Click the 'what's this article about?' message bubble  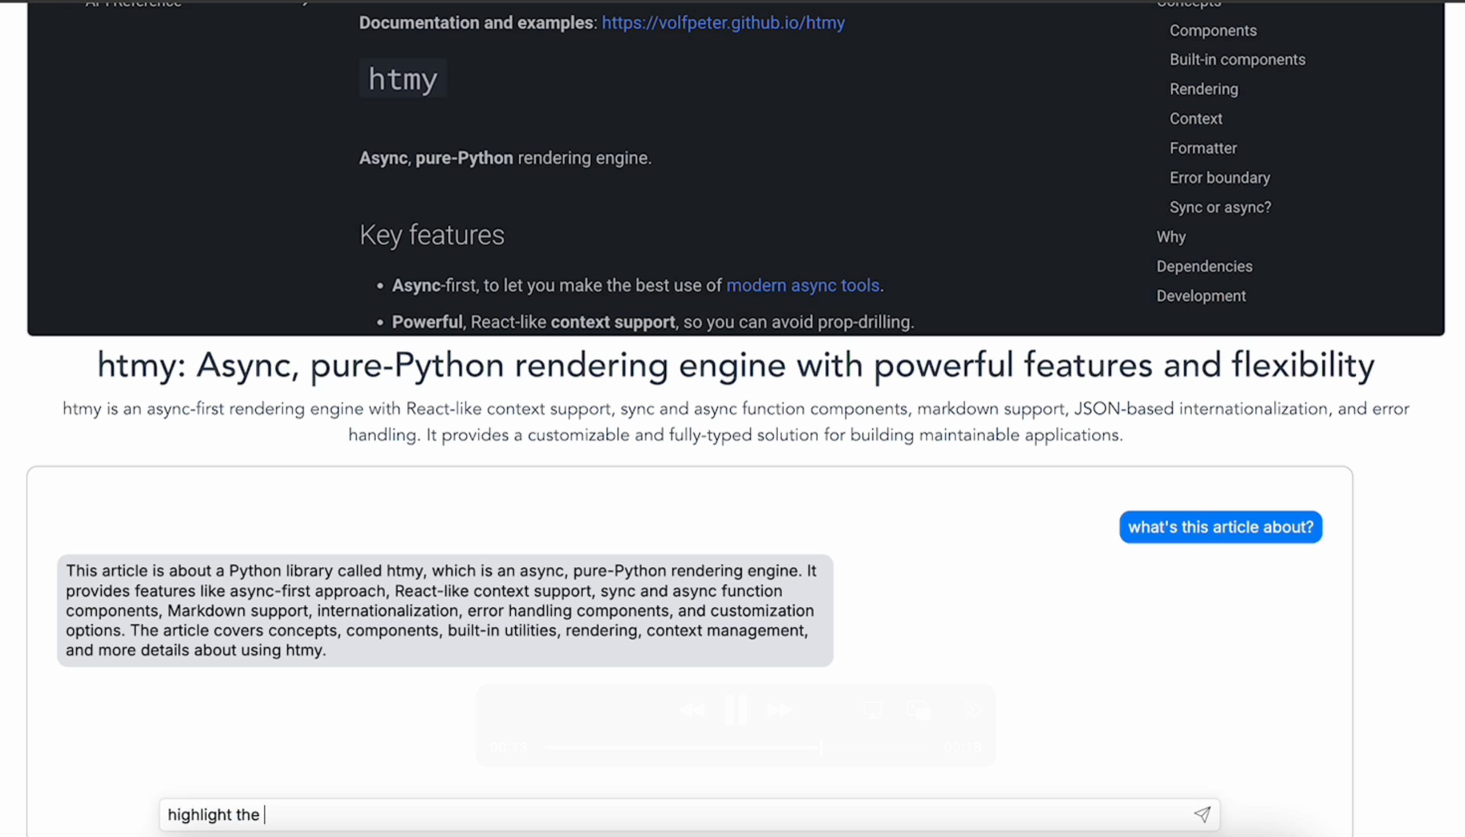click(1220, 527)
